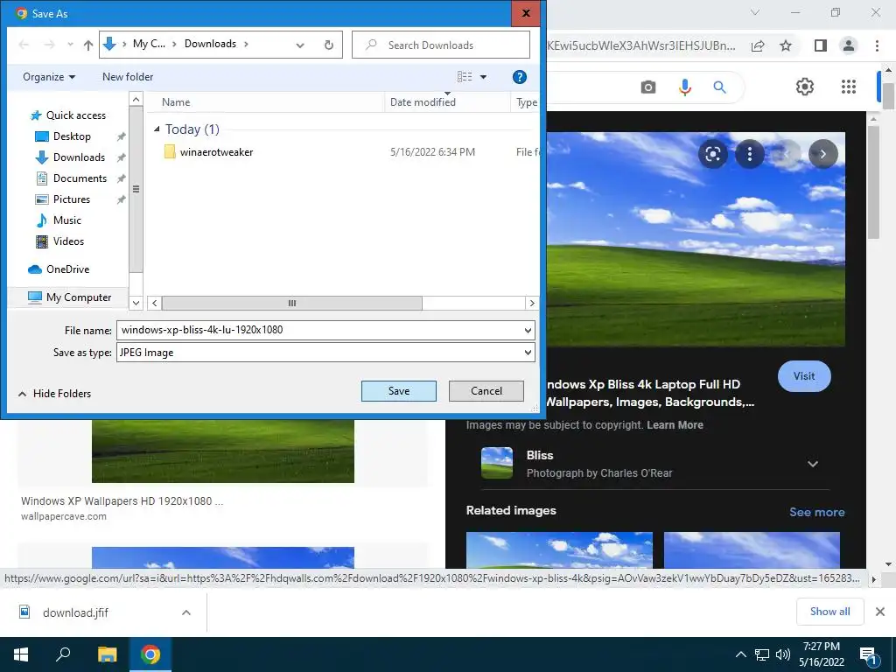Change the file view layout icon

tap(465, 77)
